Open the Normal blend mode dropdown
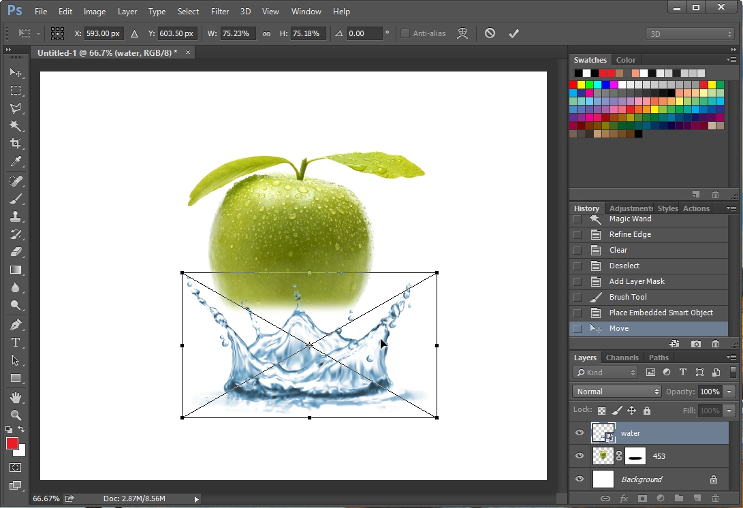743x508 pixels. tap(616, 392)
